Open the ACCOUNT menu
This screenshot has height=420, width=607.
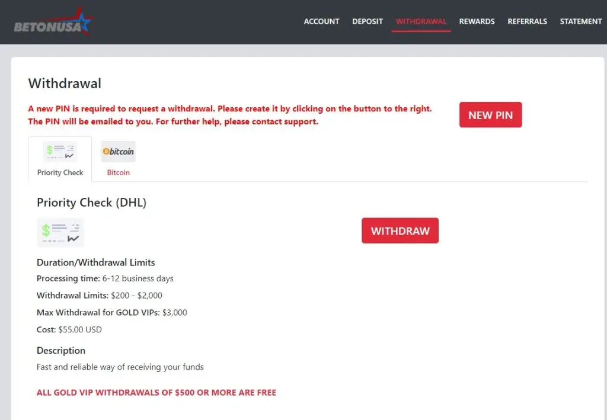click(x=321, y=22)
